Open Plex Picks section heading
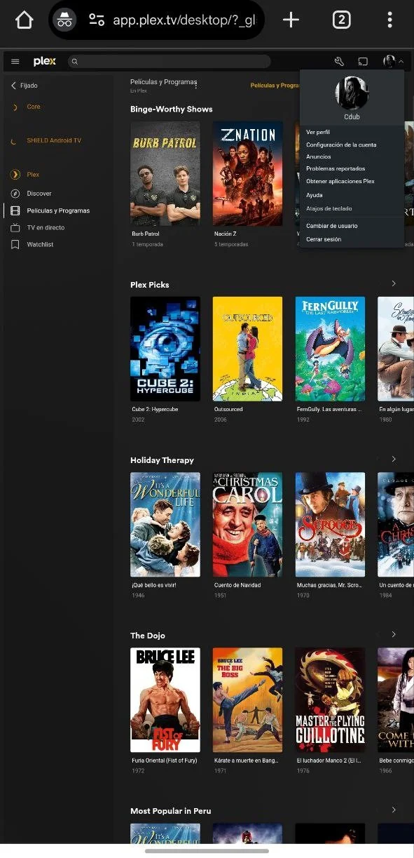414x858 pixels. click(x=150, y=285)
